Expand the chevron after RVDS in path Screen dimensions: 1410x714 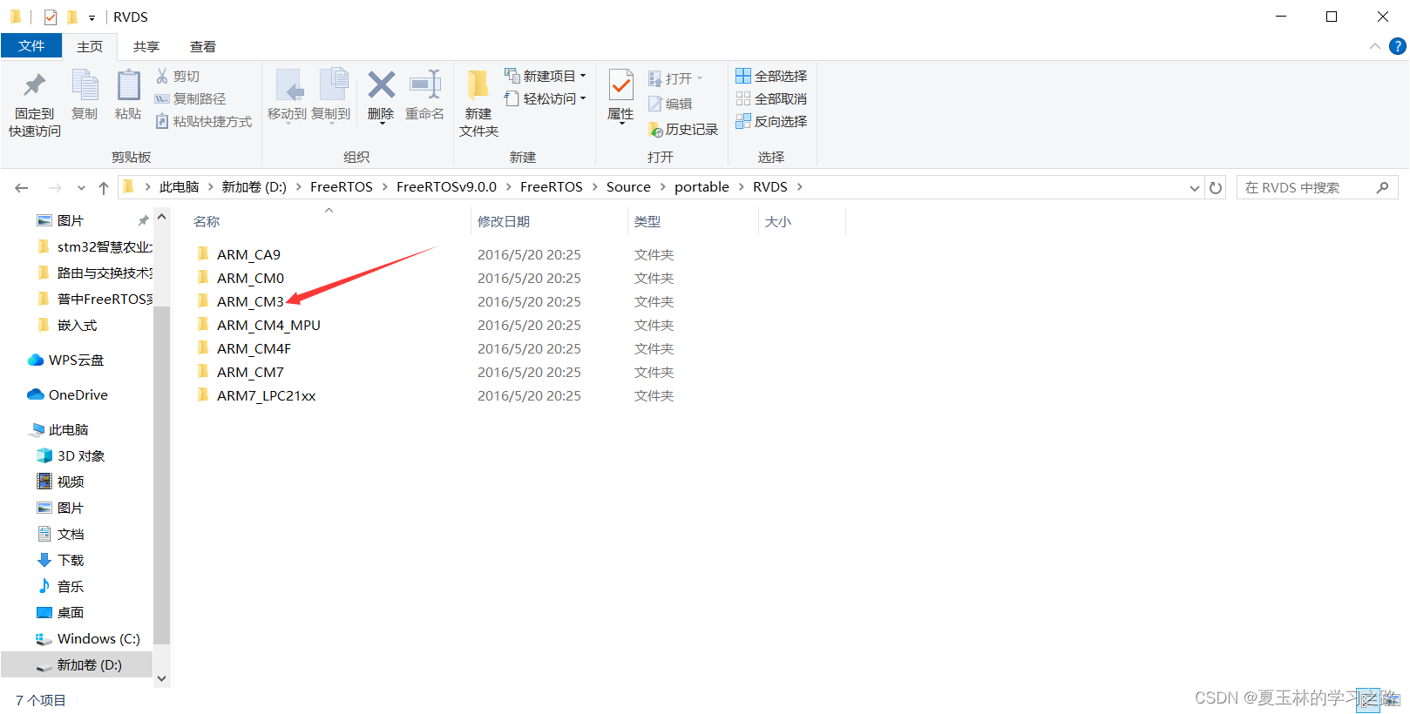pos(799,187)
